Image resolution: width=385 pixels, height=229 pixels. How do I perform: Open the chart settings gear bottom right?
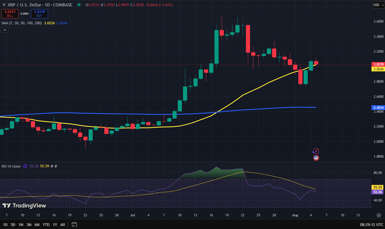(379, 215)
